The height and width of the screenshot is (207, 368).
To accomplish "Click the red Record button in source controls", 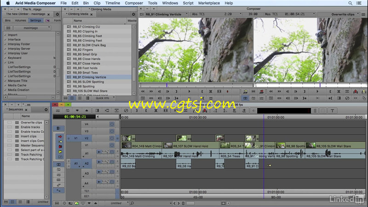I will [x=227, y=92].
